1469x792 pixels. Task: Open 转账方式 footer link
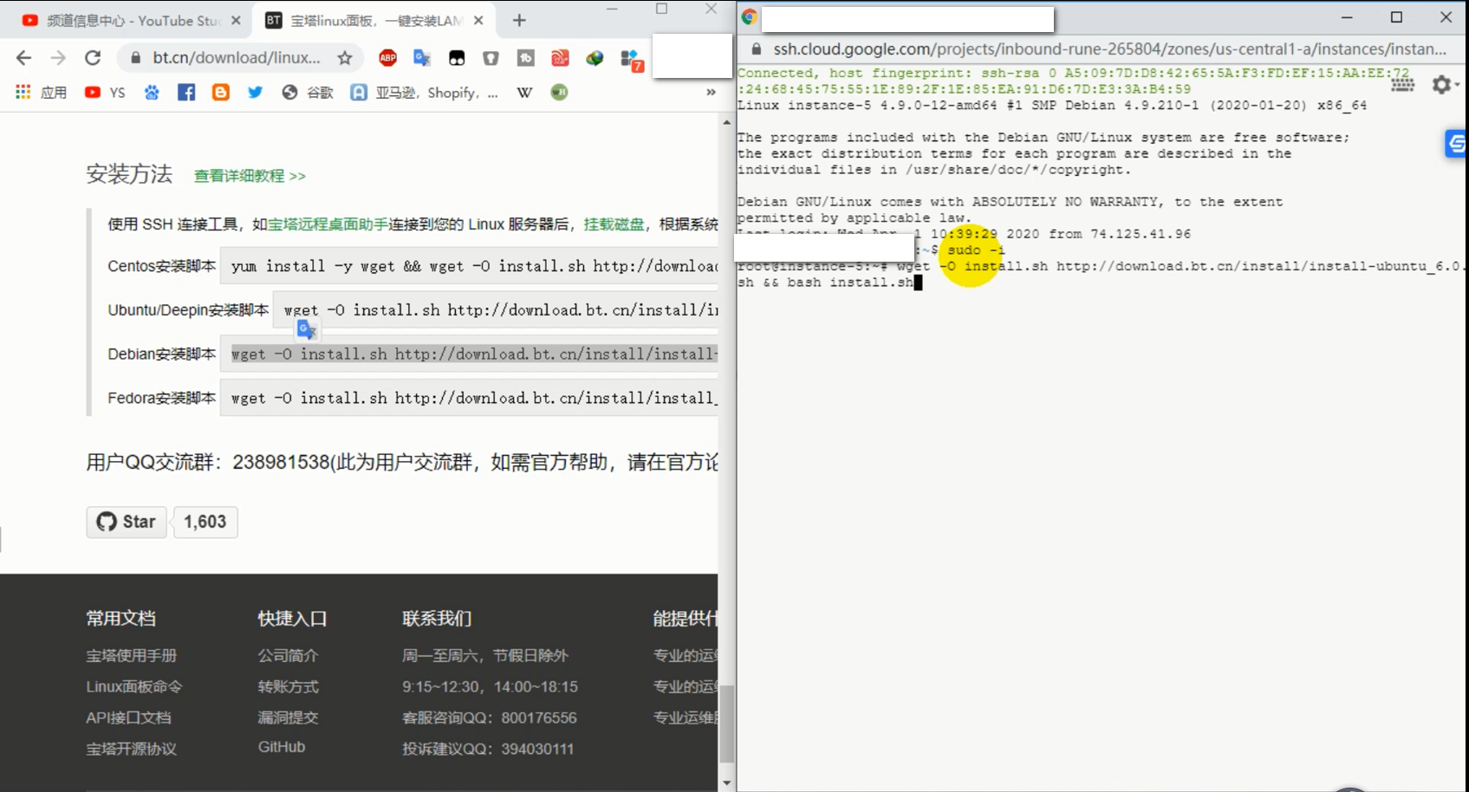pos(288,687)
